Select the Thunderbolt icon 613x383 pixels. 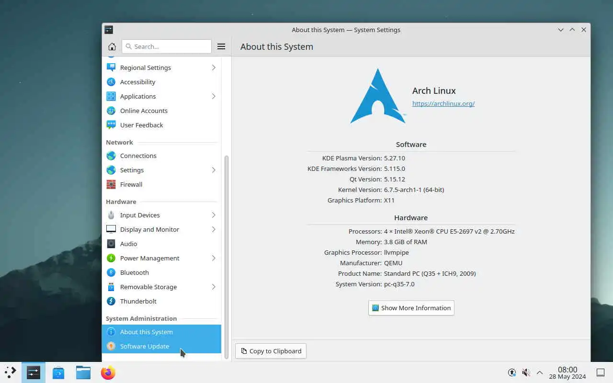click(x=111, y=301)
